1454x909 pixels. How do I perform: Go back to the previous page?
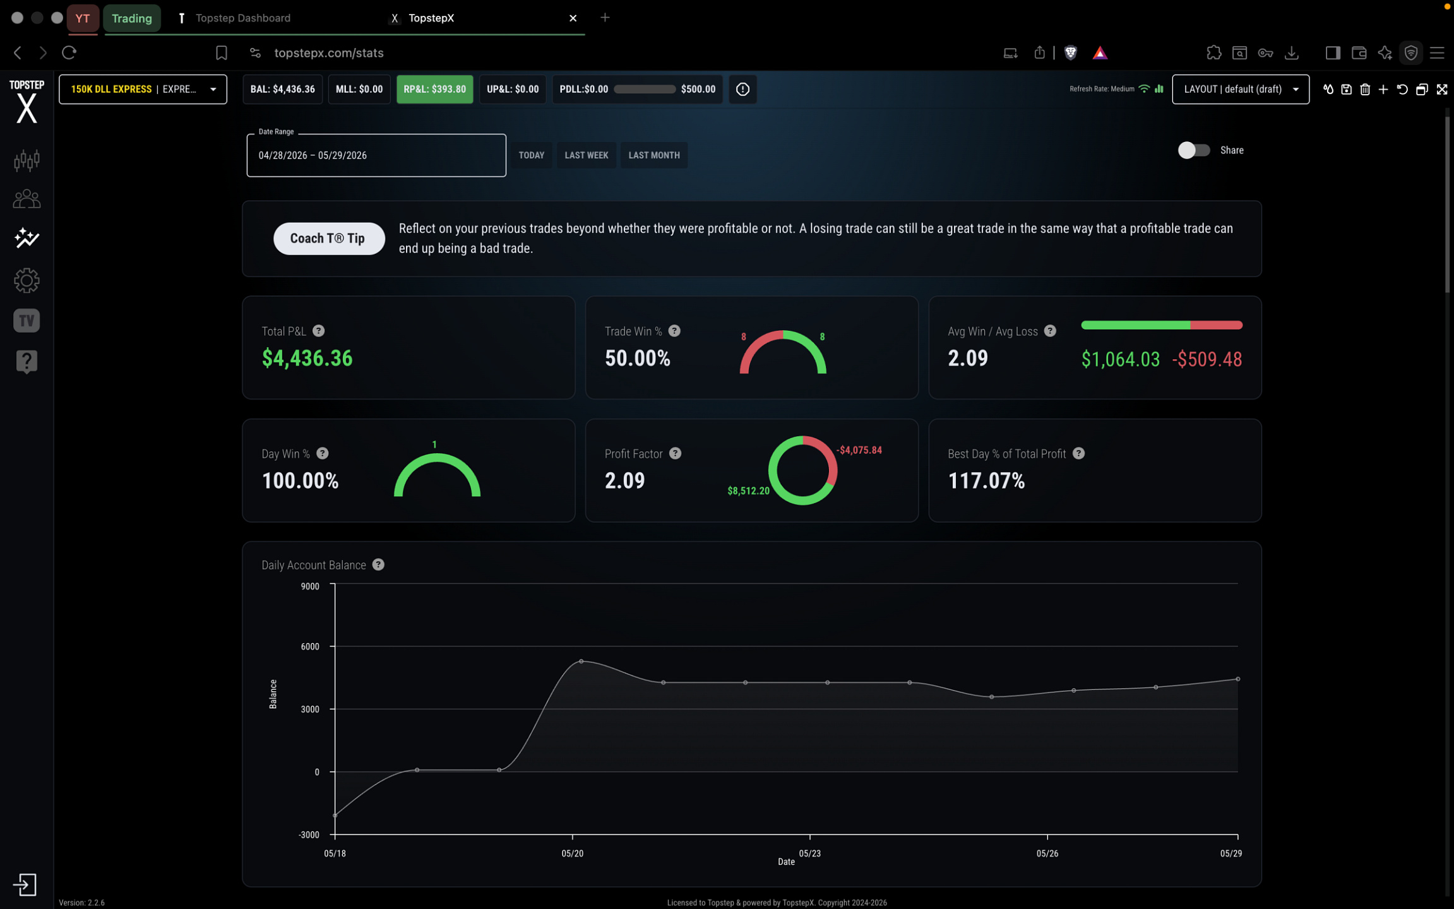tap(18, 53)
